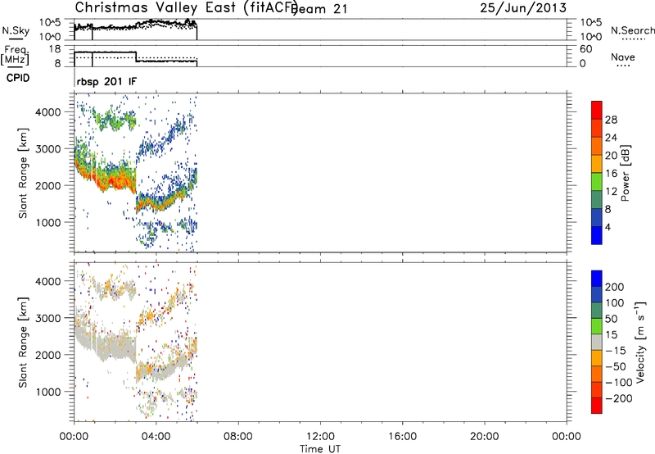Screen dimensions: 655x454
Task: Click the '1000' tick on the velocity panel
Action: click(x=47, y=392)
